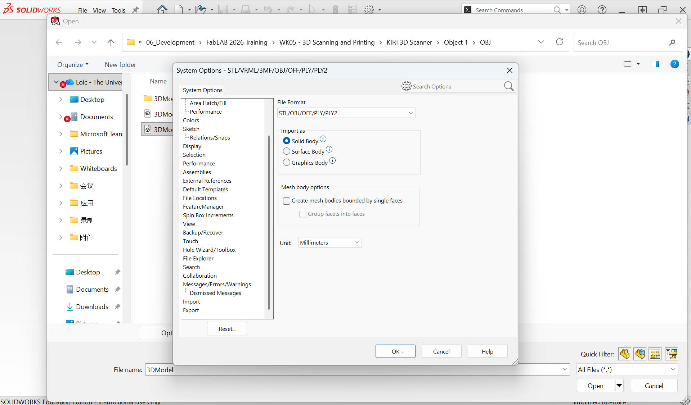Viewport: 691px width, 405px height.
Task: Click the Help button in System Options
Action: pos(487,351)
